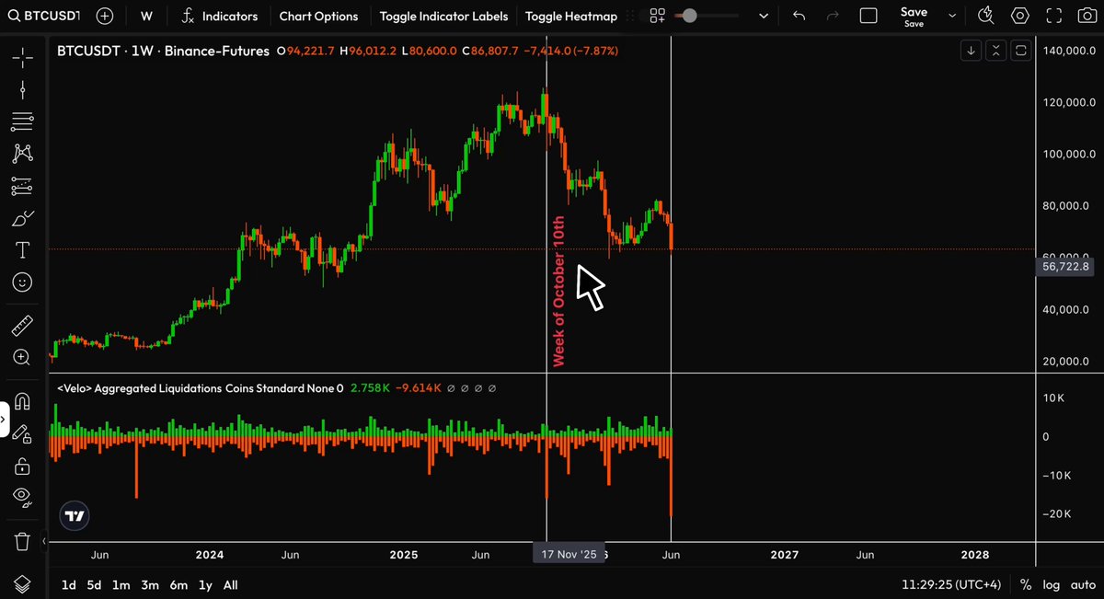Open Chart Options
1104x599 pixels.
click(318, 16)
